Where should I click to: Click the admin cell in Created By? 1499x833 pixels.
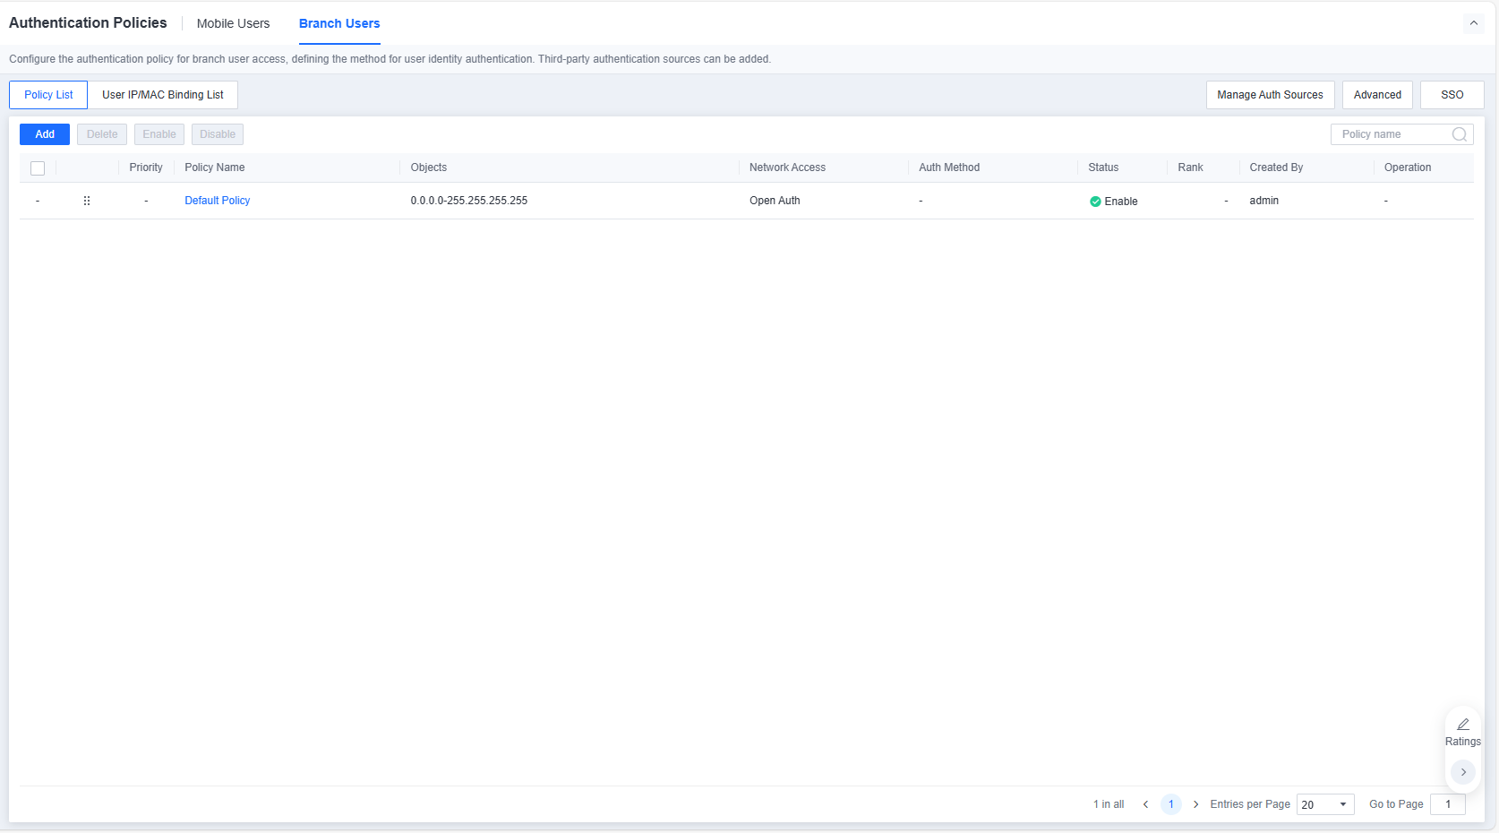click(x=1264, y=201)
